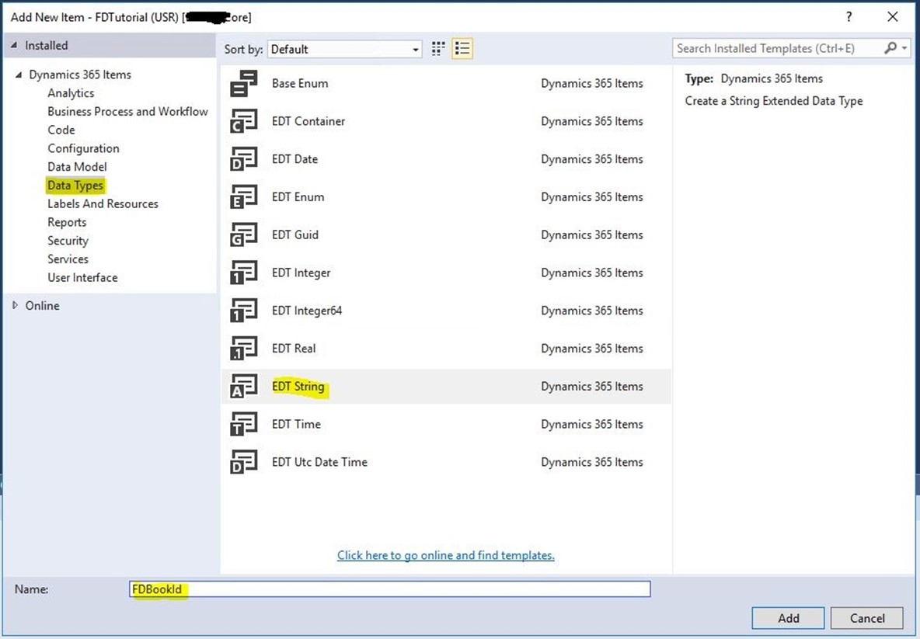Open the search options dropdown arrow
920x639 pixels.
904,48
